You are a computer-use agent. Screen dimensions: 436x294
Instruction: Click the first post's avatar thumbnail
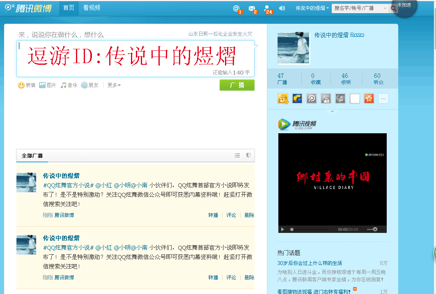point(26,182)
